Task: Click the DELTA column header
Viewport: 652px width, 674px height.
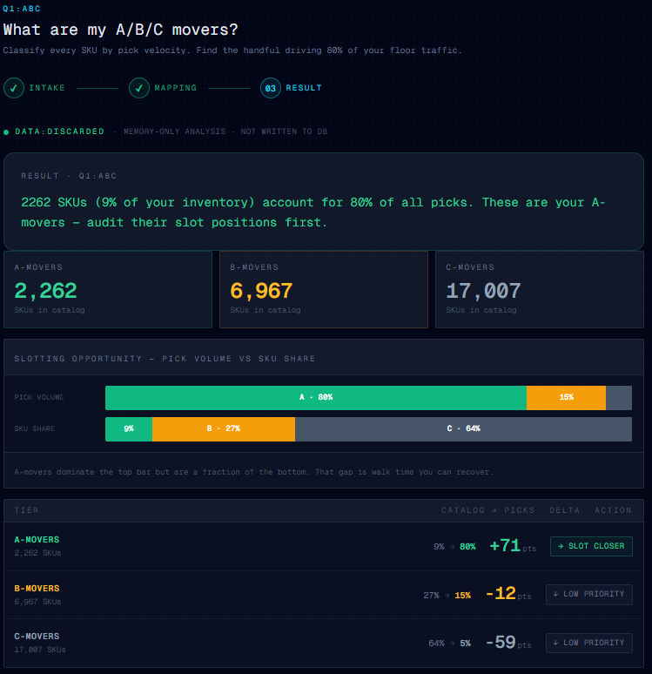Action: [x=564, y=510]
